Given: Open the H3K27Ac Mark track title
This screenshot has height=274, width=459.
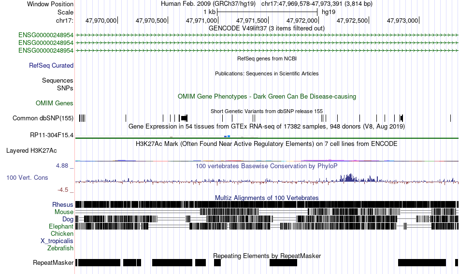Looking at the screenshot, I should point(267,144).
